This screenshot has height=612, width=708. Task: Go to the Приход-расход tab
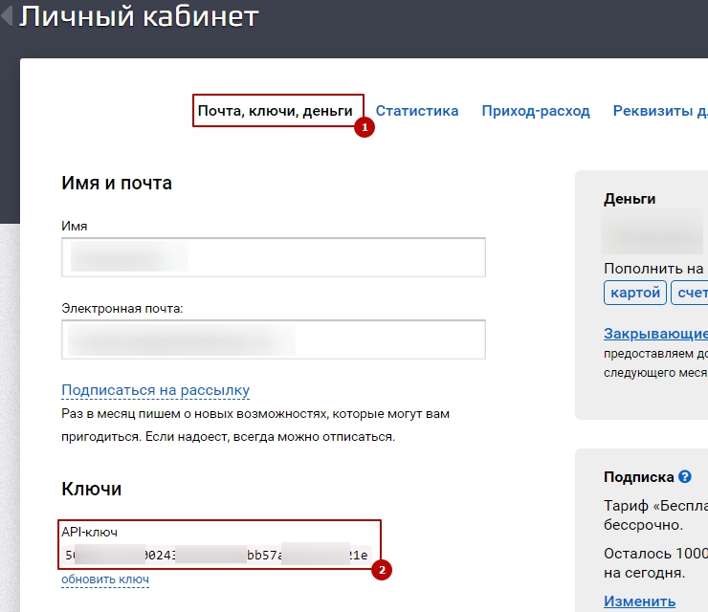[535, 111]
